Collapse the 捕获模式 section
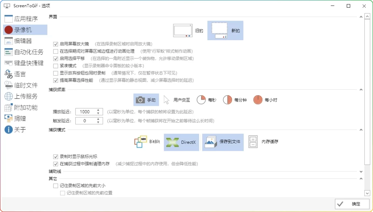This screenshot has height=212, width=373. click(x=361, y=129)
